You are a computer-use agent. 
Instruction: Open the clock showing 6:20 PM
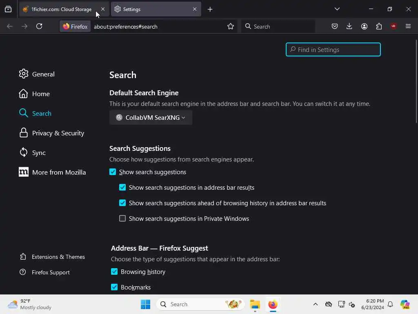372,304
